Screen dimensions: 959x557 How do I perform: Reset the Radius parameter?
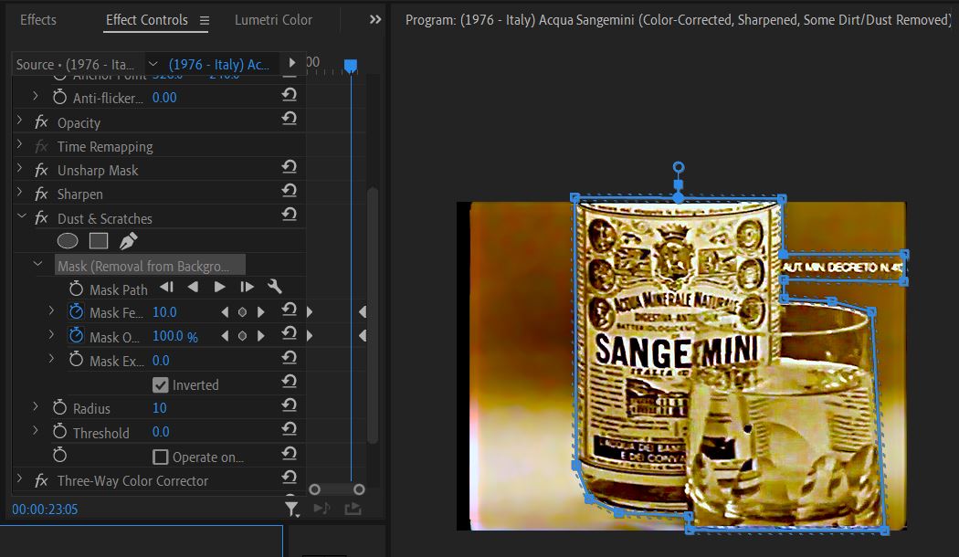click(x=290, y=405)
